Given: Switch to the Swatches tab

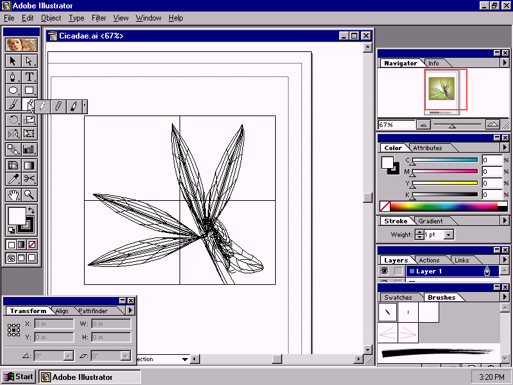Looking at the screenshot, I should click(x=398, y=298).
